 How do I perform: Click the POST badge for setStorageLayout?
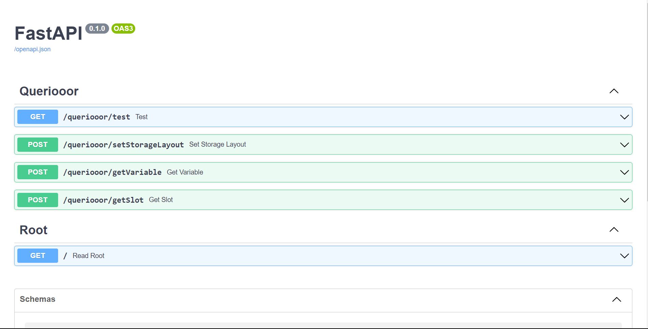pos(38,145)
